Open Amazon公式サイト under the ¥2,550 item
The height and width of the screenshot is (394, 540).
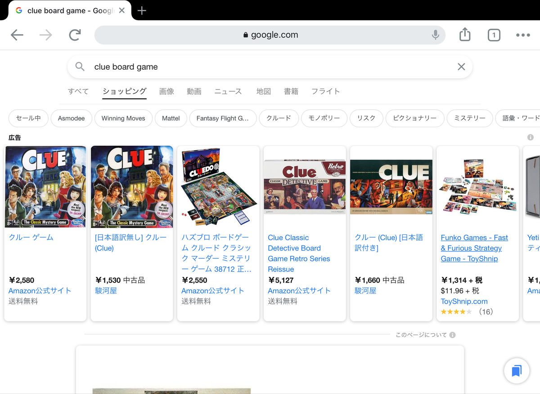[213, 291]
